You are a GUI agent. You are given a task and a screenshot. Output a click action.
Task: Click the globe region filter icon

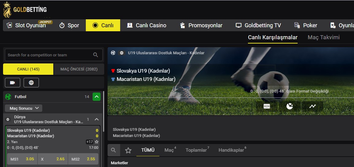[31, 83]
